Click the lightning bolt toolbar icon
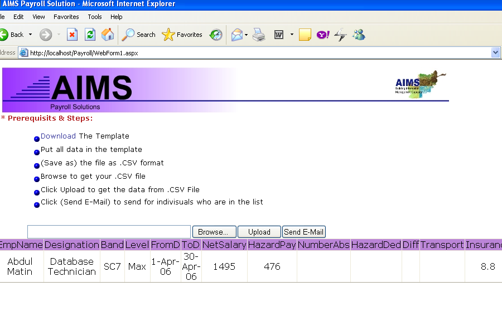Image resolution: width=502 pixels, height=310 pixels. [340, 35]
